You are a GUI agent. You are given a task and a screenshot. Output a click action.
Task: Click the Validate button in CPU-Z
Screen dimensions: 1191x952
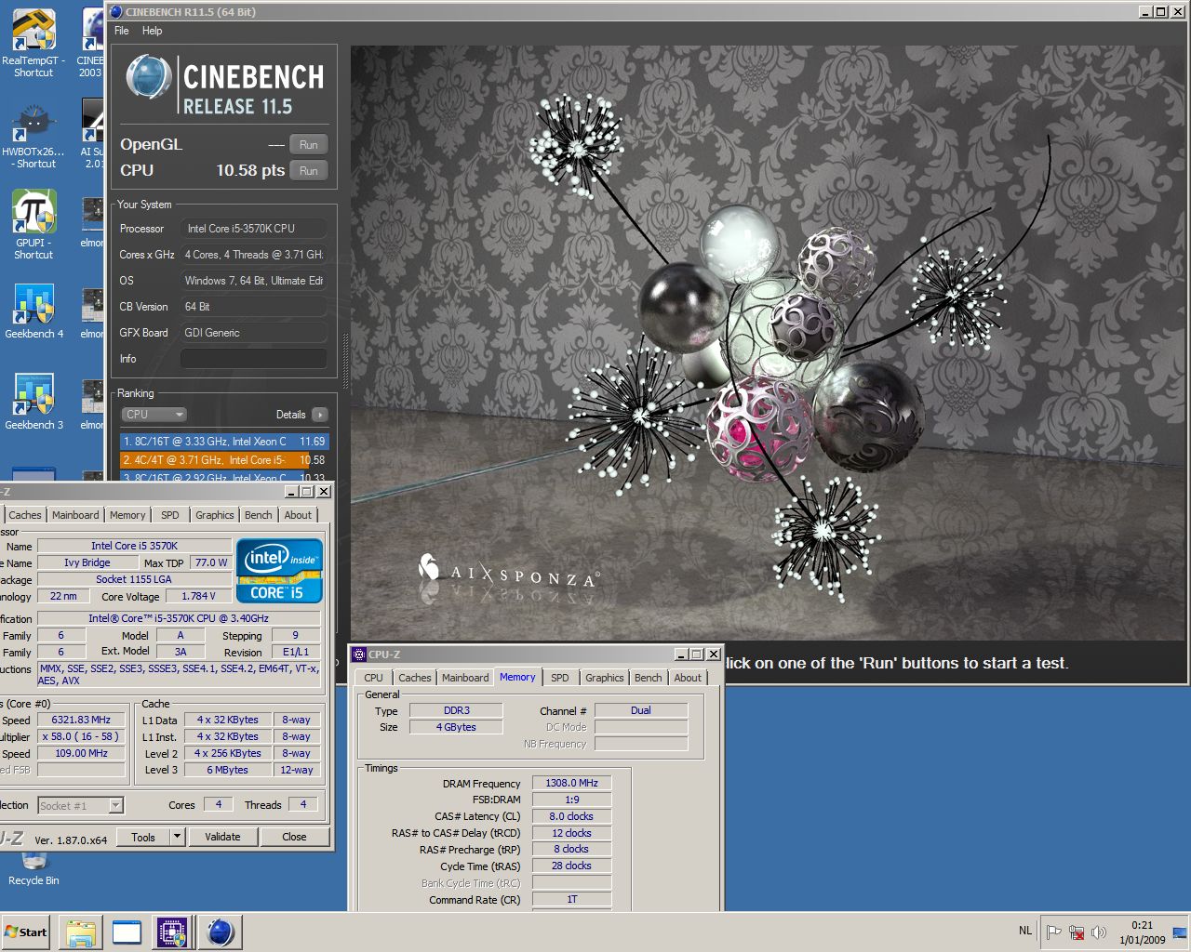tap(222, 837)
